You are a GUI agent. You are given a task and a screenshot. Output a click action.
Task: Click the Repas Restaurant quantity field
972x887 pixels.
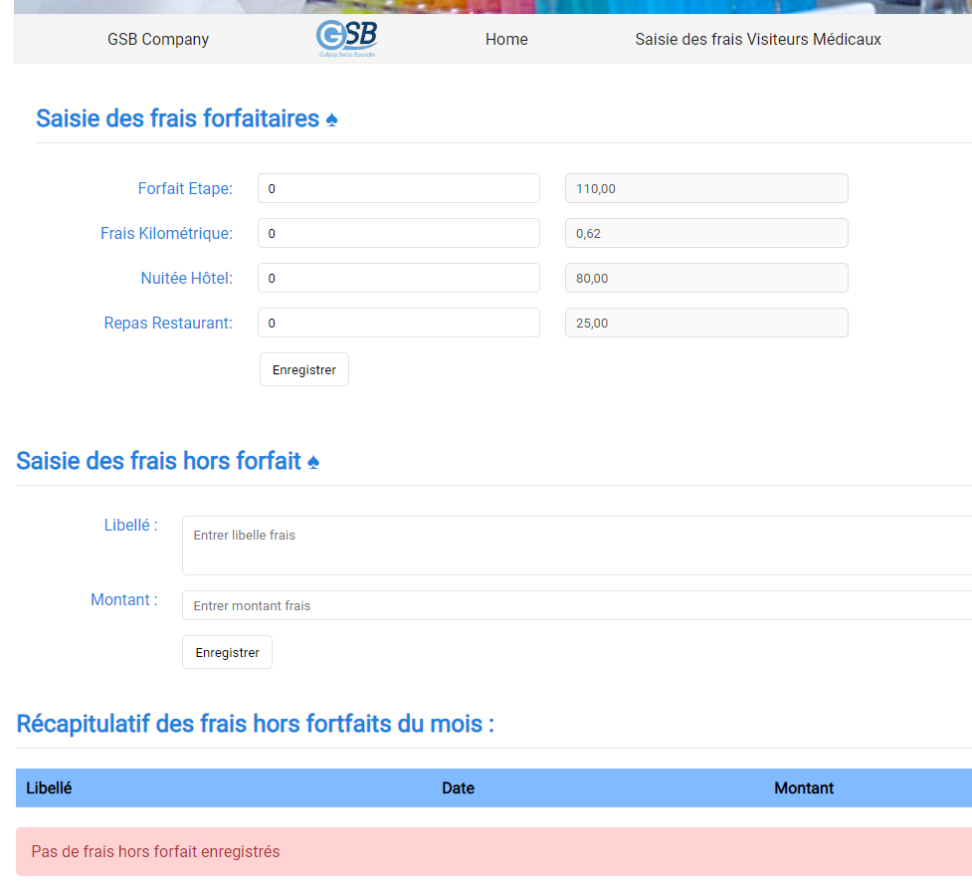pos(398,323)
